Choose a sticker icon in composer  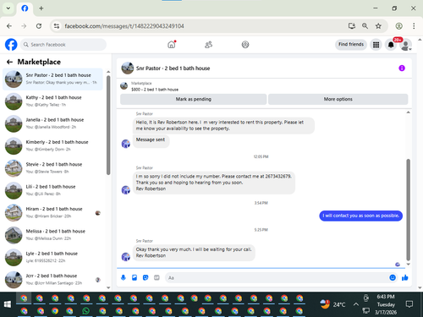(146, 278)
